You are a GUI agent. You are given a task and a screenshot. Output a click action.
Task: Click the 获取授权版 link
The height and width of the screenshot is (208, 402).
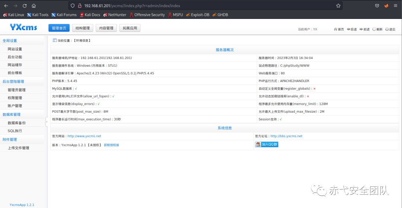click(111, 145)
